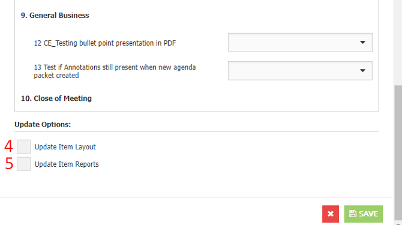This screenshot has height=225, width=402.
Task: Click the "Update Item Reports" label text
Action: click(67, 164)
